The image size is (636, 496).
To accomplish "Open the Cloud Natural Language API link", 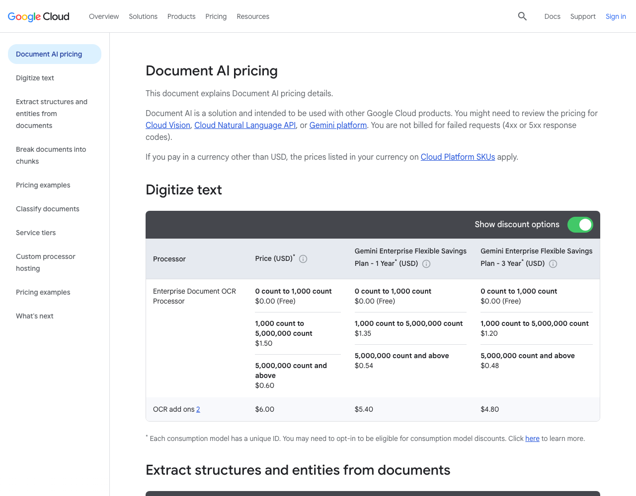I will tap(245, 125).
